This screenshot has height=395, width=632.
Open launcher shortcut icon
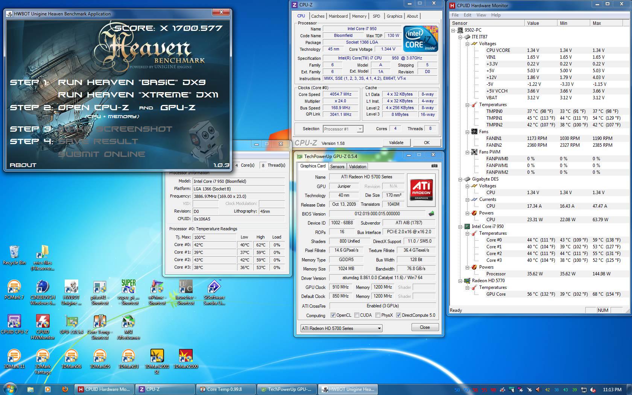185,292
